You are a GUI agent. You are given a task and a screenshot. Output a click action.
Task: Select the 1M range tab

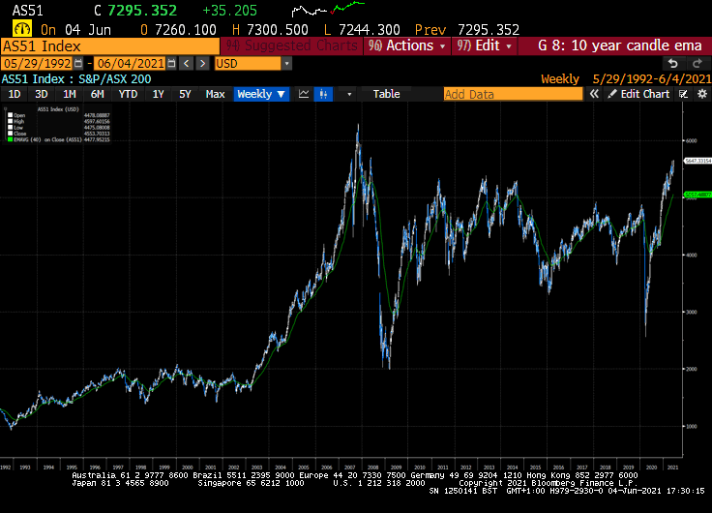point(69,94)
